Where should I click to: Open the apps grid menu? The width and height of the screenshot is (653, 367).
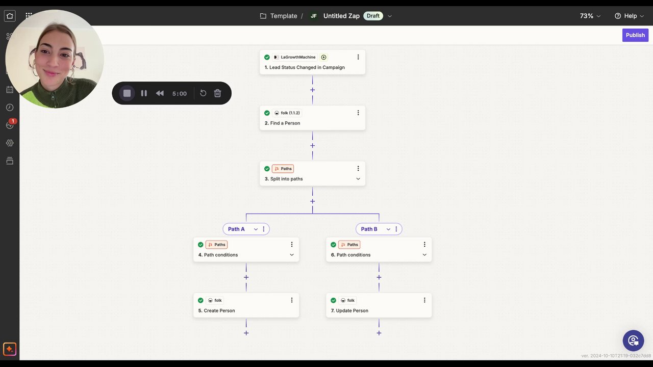[x=29, y=16]
